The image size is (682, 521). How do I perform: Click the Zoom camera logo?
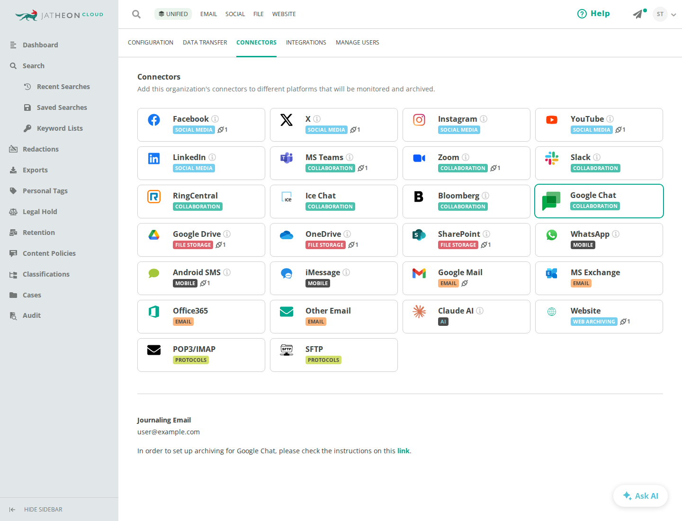pos(419,158)
